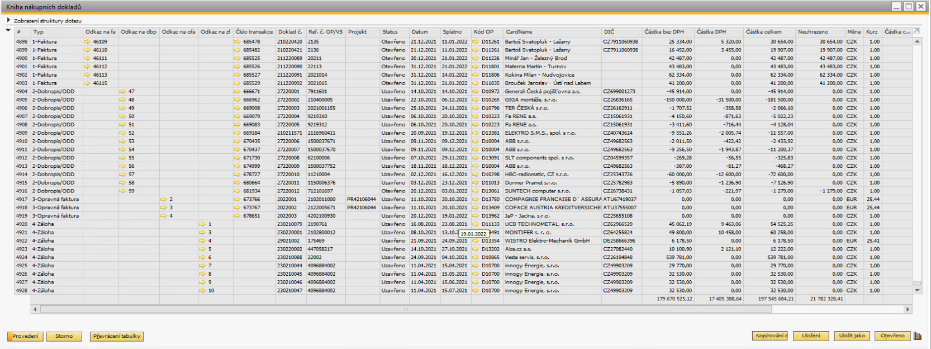The height and width of the screenshot is (349, 931).
Task: Open corrective invoice link arrow in row 4917
Action: click(x=163, y=200)
